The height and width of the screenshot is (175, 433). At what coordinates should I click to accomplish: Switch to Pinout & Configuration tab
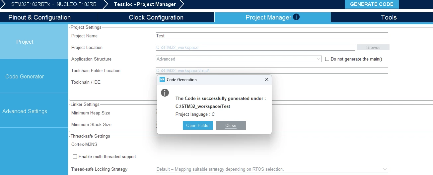tap(39, 17)
